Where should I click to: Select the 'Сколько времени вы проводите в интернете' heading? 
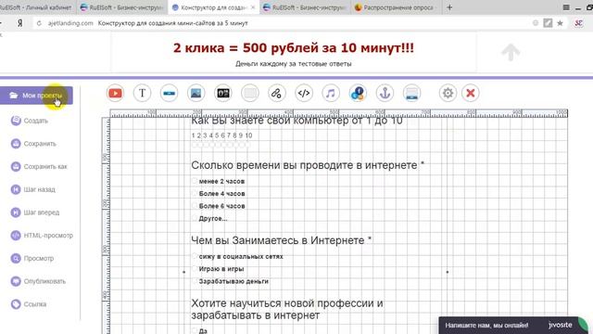point(308,165)
